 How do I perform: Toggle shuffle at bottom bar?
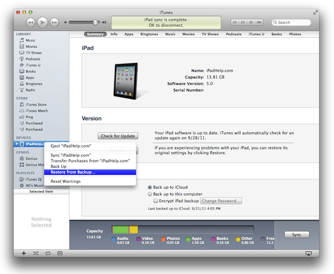(x=36, y=253)
